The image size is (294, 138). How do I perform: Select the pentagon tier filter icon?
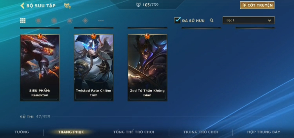click(70, 21)
